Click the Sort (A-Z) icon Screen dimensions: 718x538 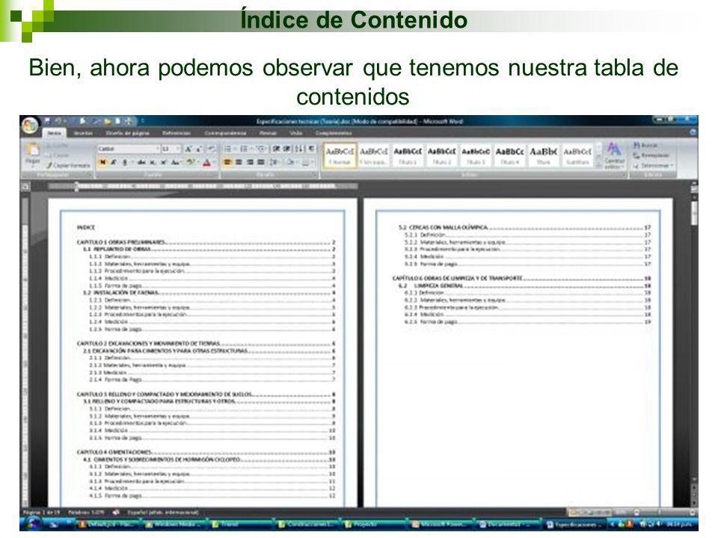point(299,149)
